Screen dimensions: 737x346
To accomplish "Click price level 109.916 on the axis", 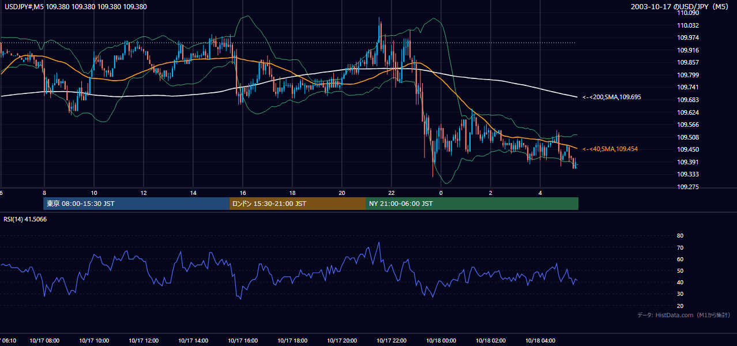I will pos(689,51).
